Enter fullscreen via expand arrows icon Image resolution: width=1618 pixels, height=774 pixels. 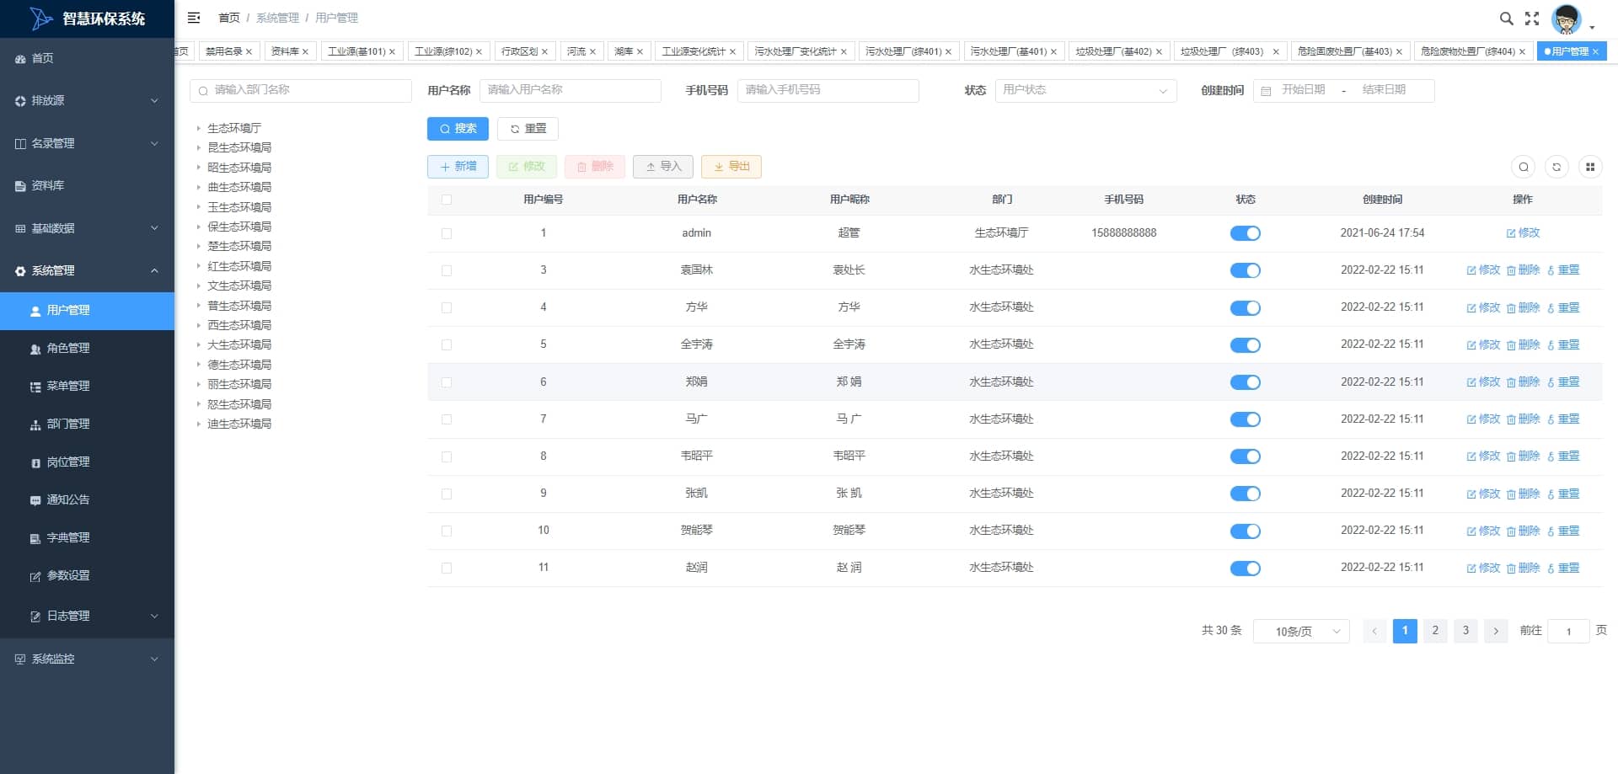1532,18
